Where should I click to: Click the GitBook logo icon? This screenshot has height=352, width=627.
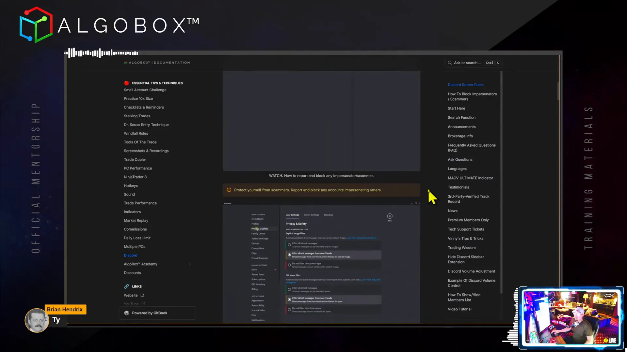point(127,313)
